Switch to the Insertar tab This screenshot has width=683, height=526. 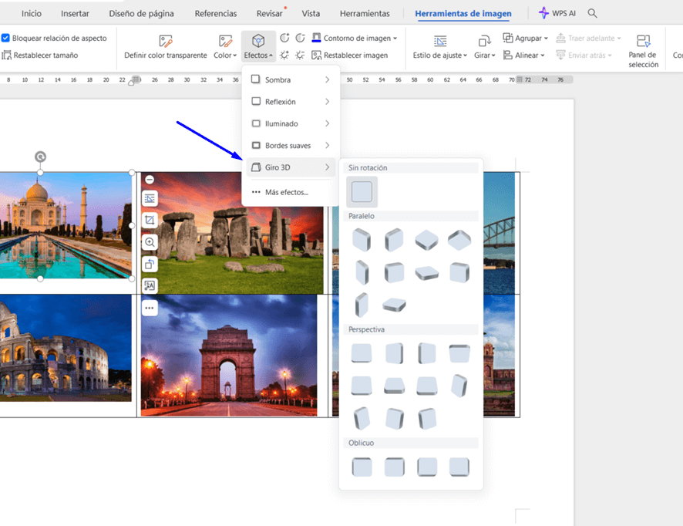click(75, 13)
